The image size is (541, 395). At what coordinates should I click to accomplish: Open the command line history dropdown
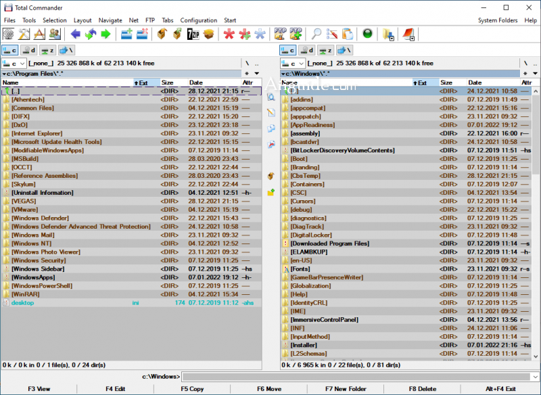(x=535, y=377)
